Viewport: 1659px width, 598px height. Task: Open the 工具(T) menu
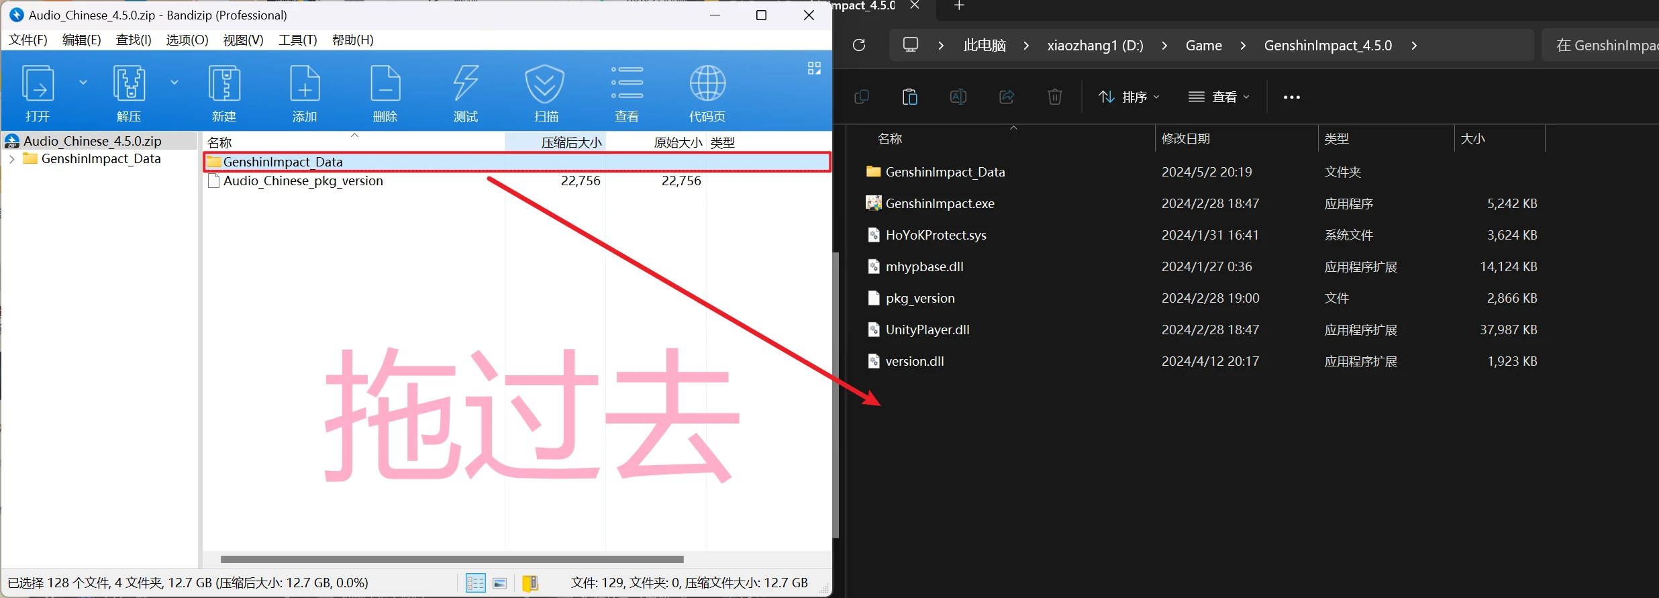coord(298,40)
